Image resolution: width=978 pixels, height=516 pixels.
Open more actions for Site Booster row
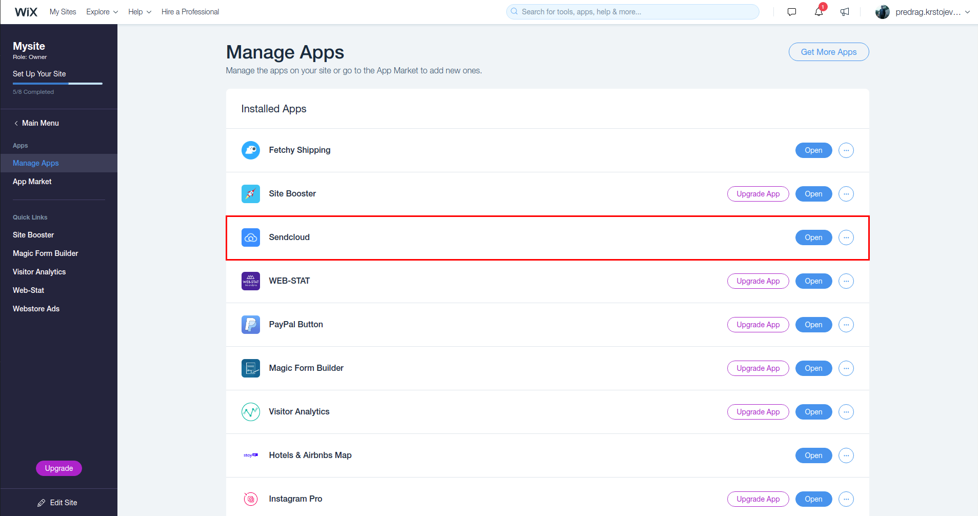click(846, 194)
